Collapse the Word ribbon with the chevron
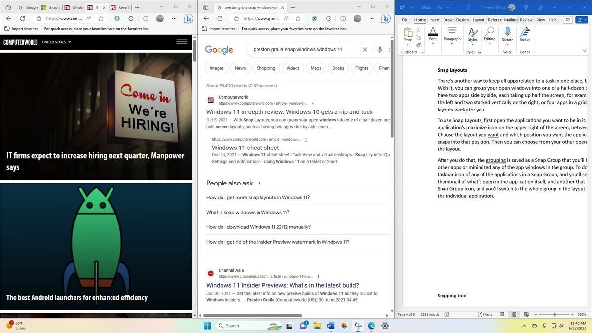The width and height of the screenshot is (592, 333). tap(585, 51)
